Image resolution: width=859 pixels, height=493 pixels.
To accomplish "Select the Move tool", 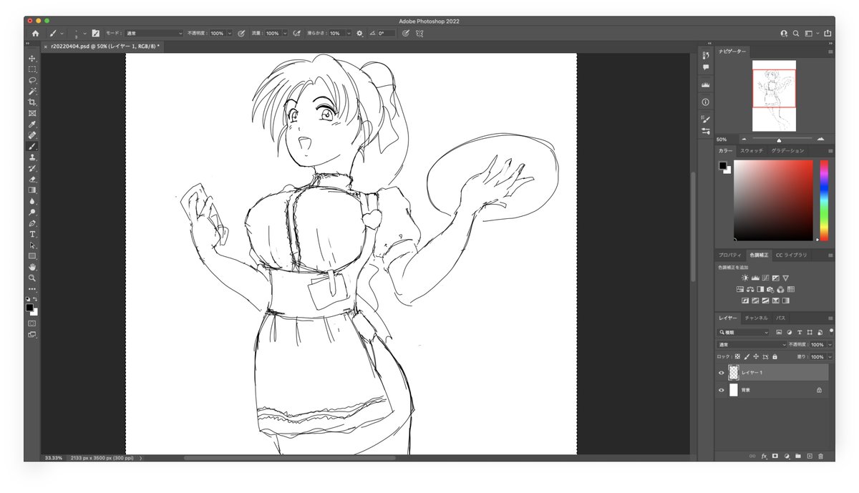I will pos(32,58).
